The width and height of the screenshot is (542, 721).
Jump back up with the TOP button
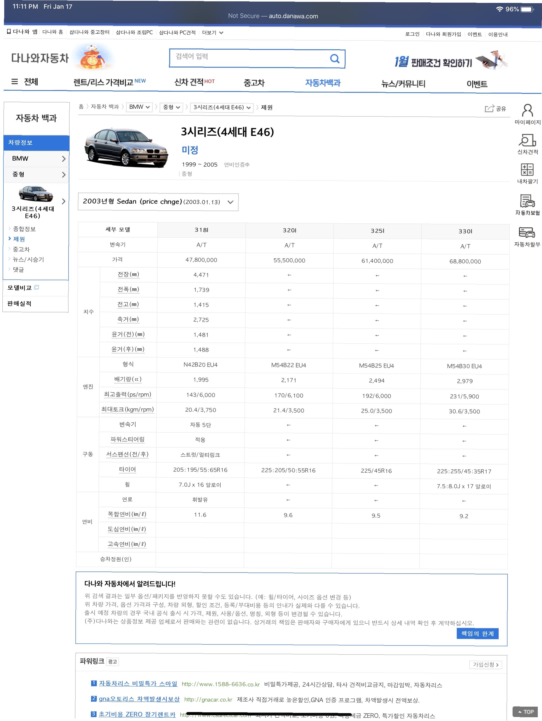[525, 712]
